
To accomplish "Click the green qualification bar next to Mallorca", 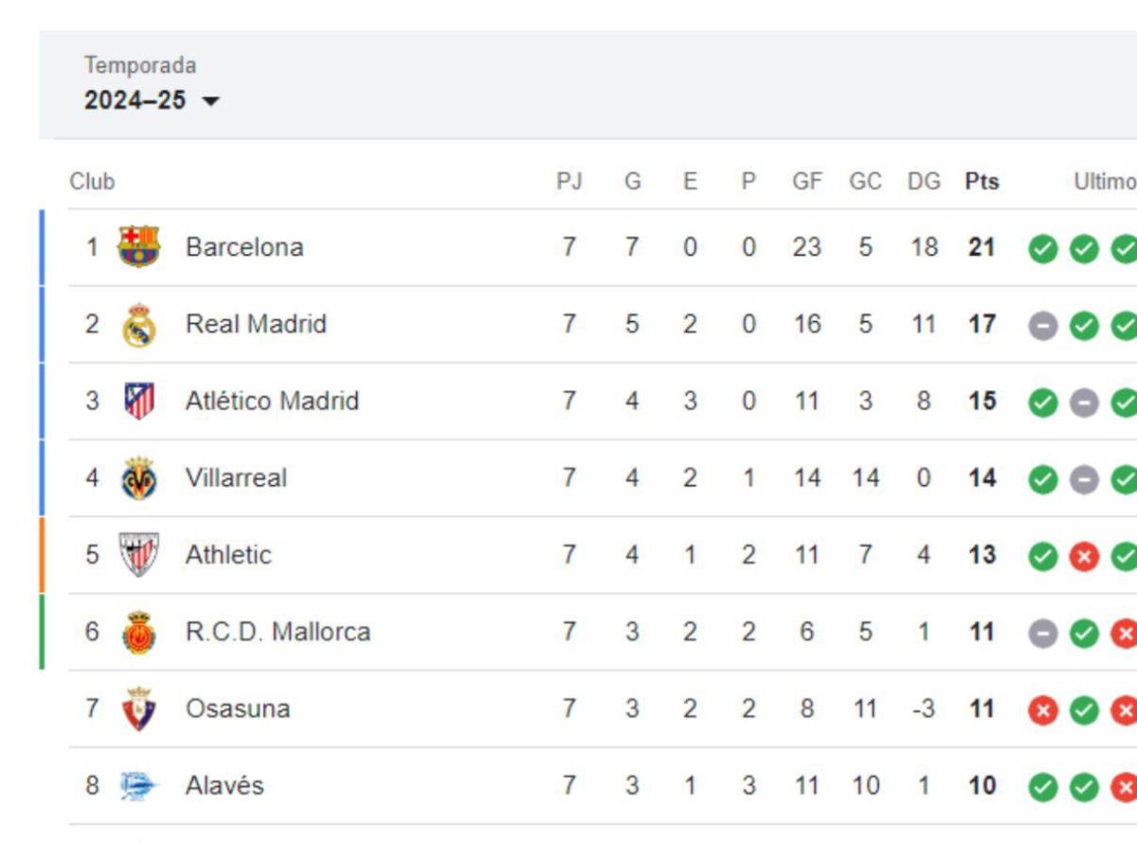I will coord(41,632).
